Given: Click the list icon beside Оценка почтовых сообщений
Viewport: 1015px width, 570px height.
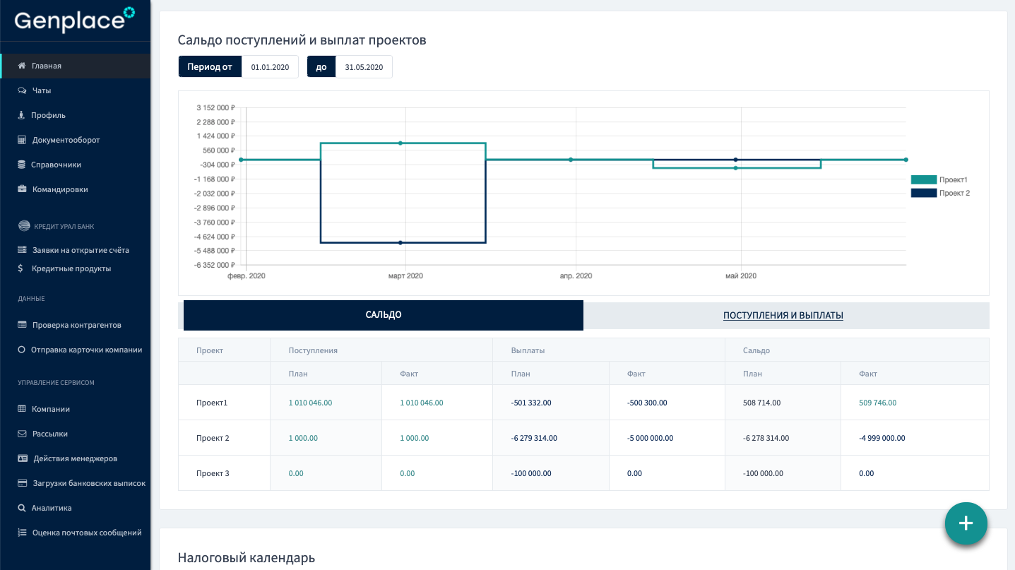Looking at the screenshot, I should 22,533.
